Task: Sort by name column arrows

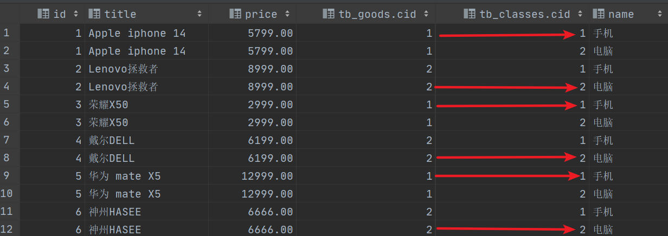Action: [659, 14]
